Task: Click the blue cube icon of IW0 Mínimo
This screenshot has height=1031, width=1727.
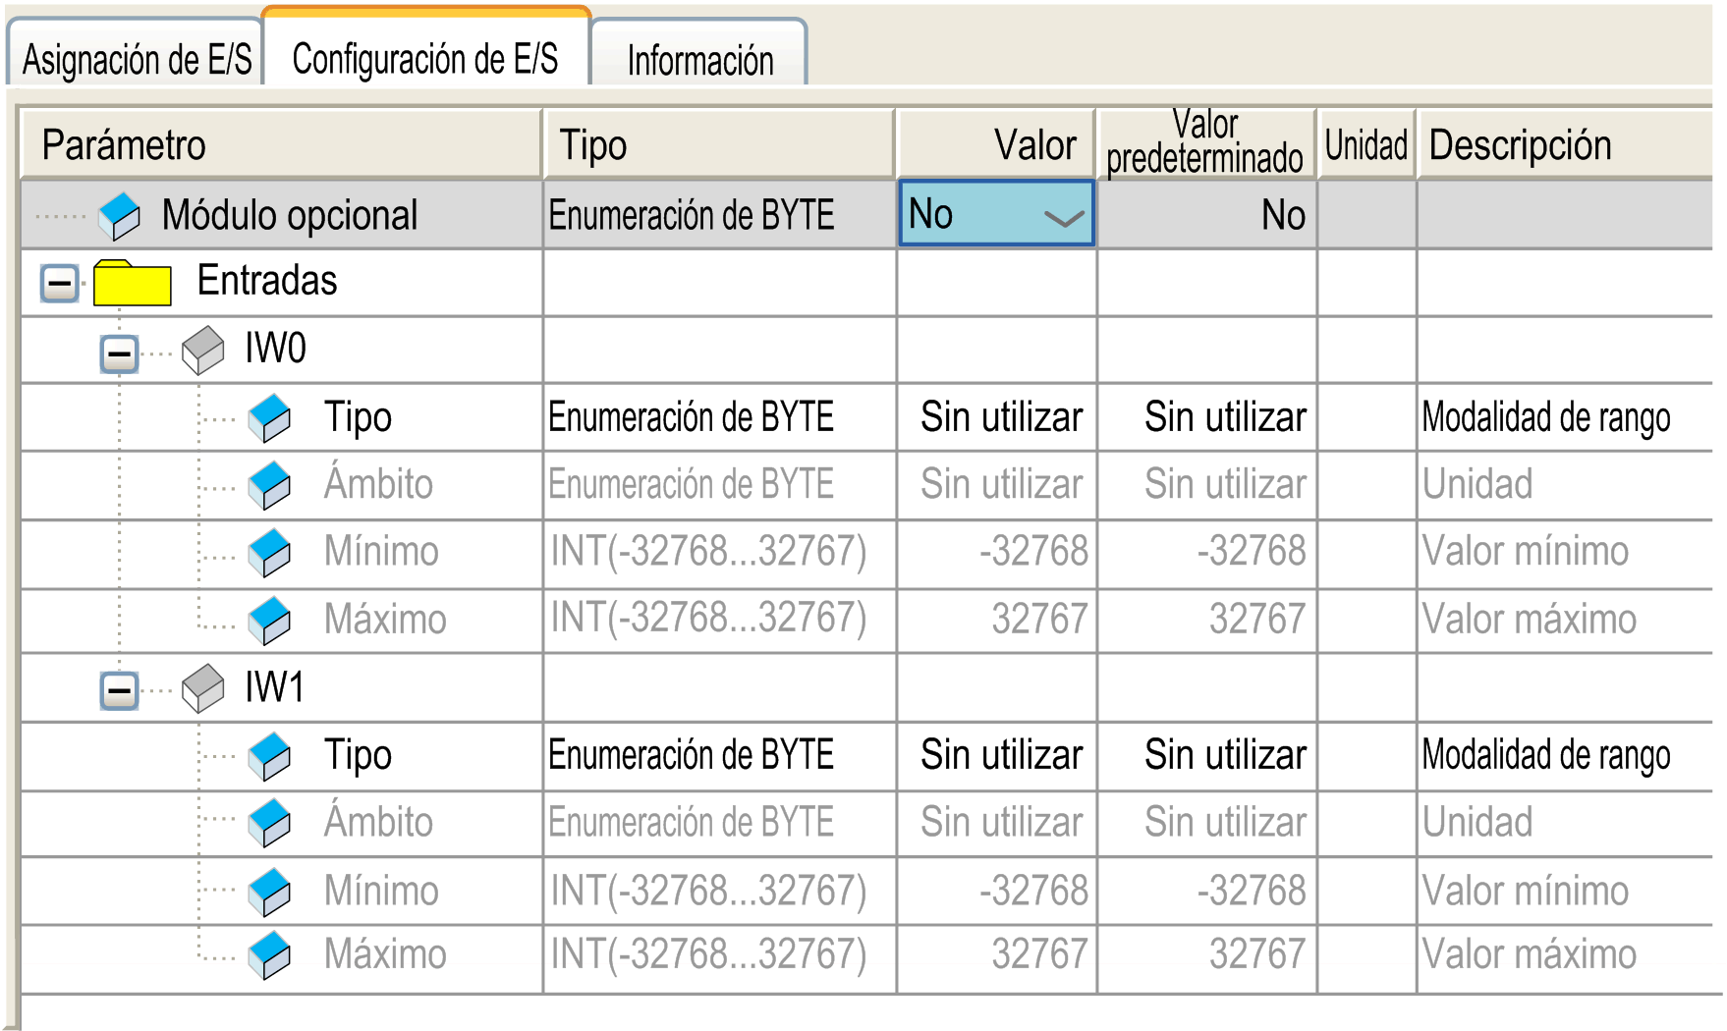Action: (269, 553)
